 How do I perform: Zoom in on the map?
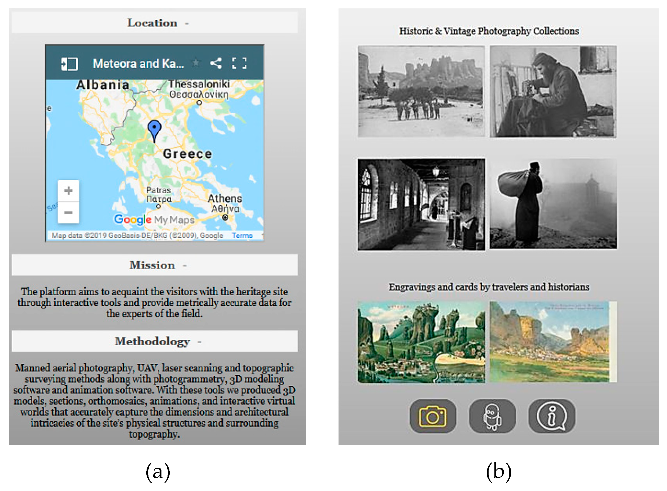tap(68, 191)
